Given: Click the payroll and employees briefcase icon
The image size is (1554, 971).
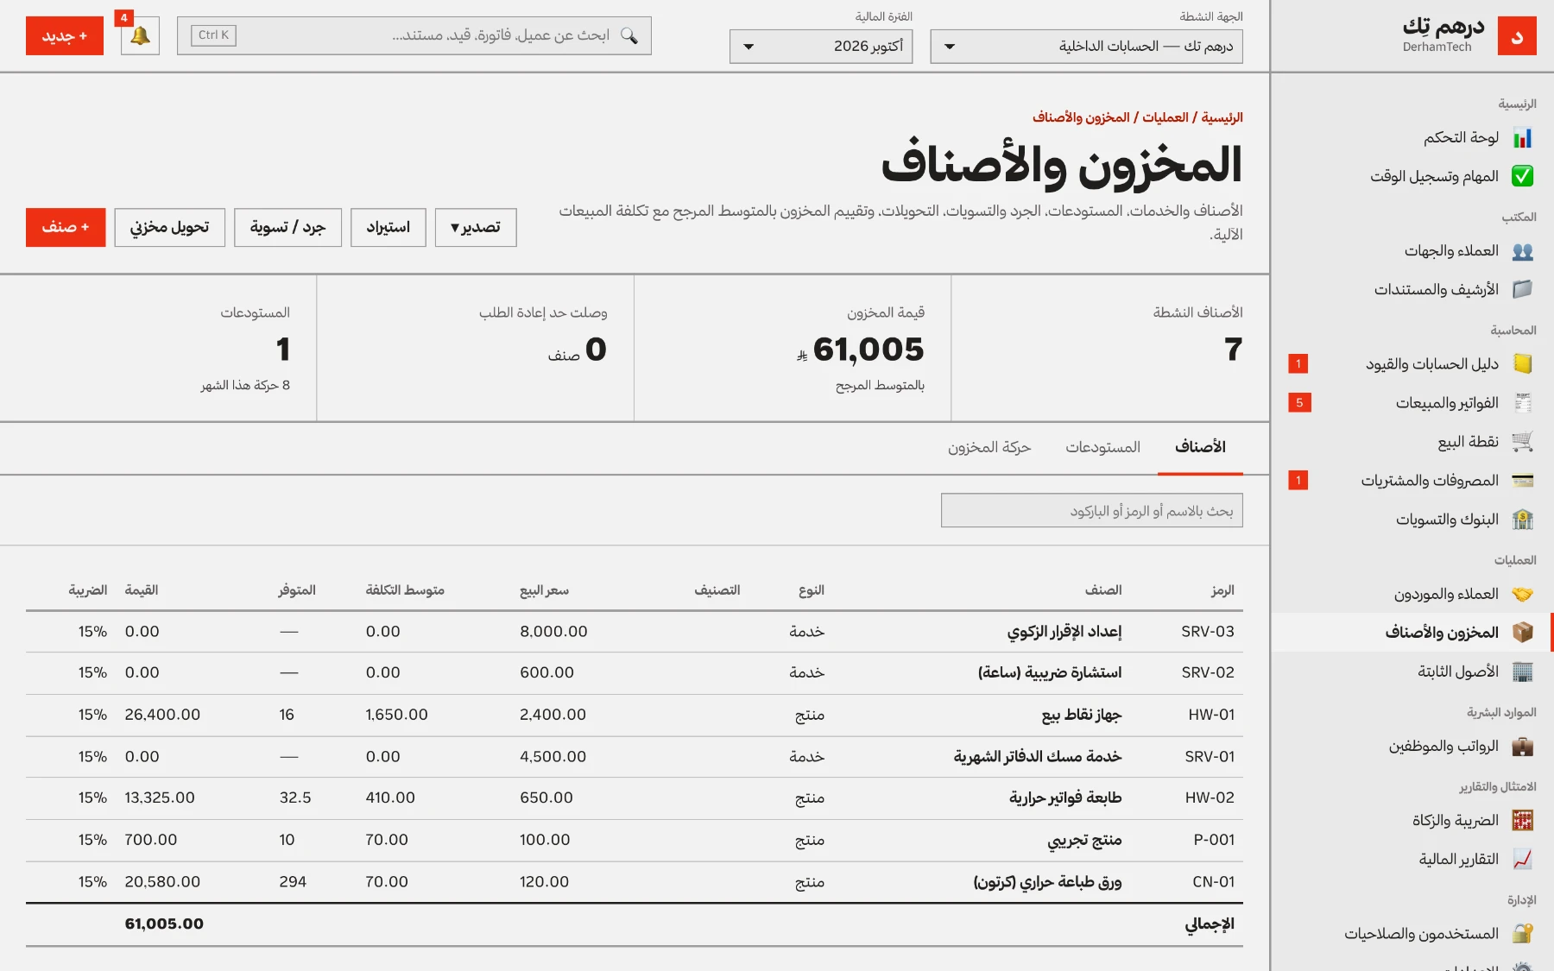Looking at the screenshot, I should coord(1522,746).
